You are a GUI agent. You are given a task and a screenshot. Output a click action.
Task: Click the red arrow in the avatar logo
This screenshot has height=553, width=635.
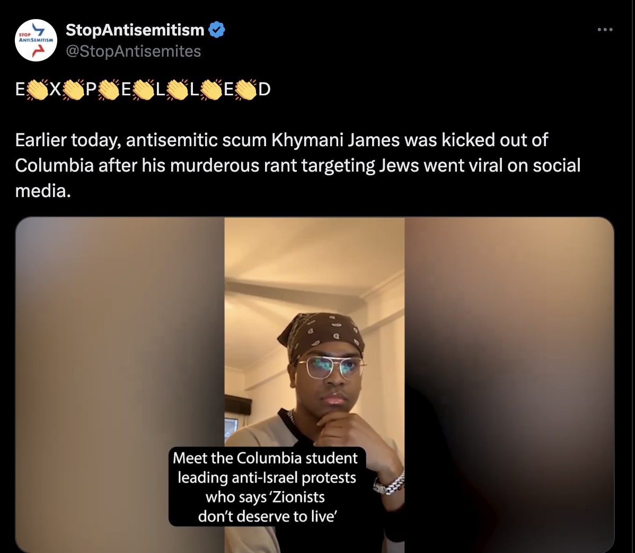(39, 50)
